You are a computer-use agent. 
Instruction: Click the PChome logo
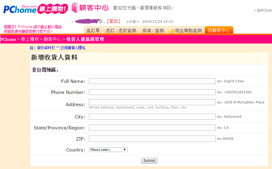[x=20, y=10]
